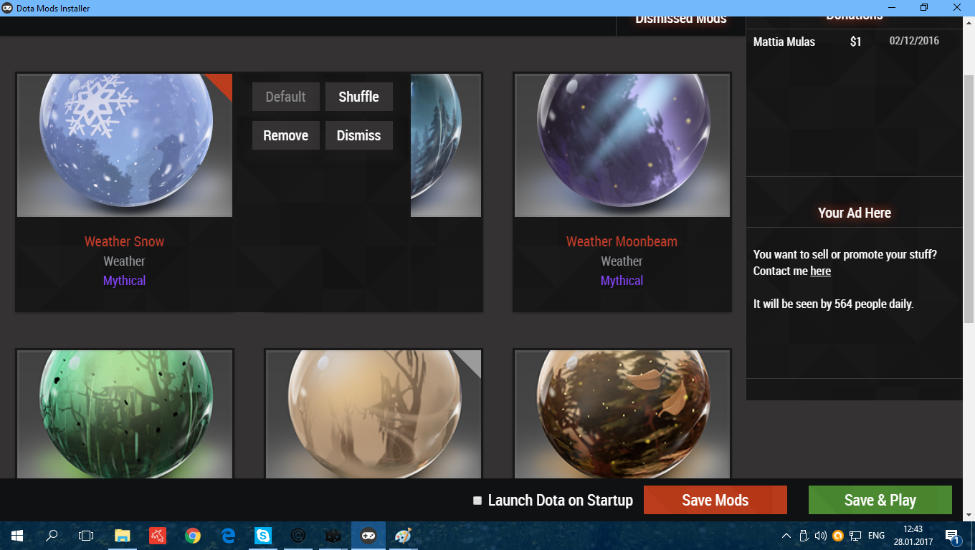Open File Explorer from the taskbar
Image resolution: width=975 pixels, height=550 pixels.
(x=122, y=536)
